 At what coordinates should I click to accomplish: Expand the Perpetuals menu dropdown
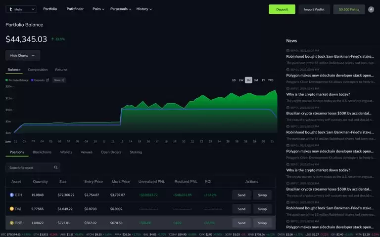pos(121,9)
